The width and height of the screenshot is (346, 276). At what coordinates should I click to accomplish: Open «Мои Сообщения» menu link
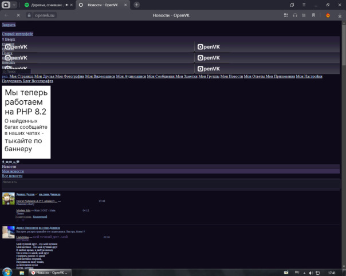pos(161,76)
